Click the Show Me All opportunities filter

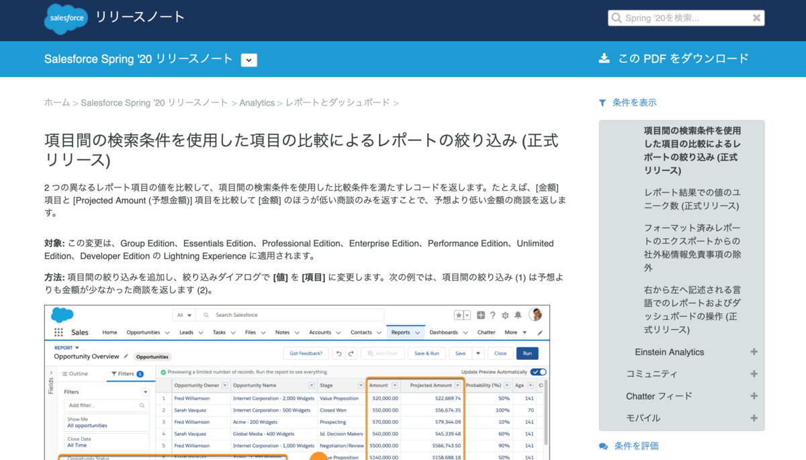point(106,422)
